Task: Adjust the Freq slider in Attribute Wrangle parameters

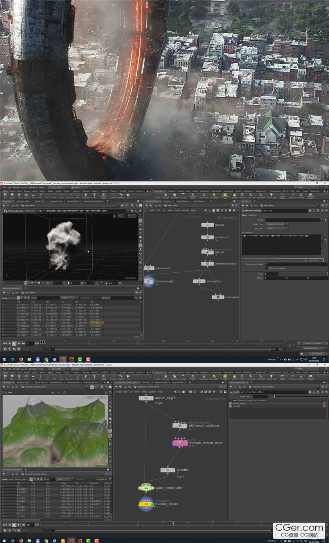Action: pos(303,274)
